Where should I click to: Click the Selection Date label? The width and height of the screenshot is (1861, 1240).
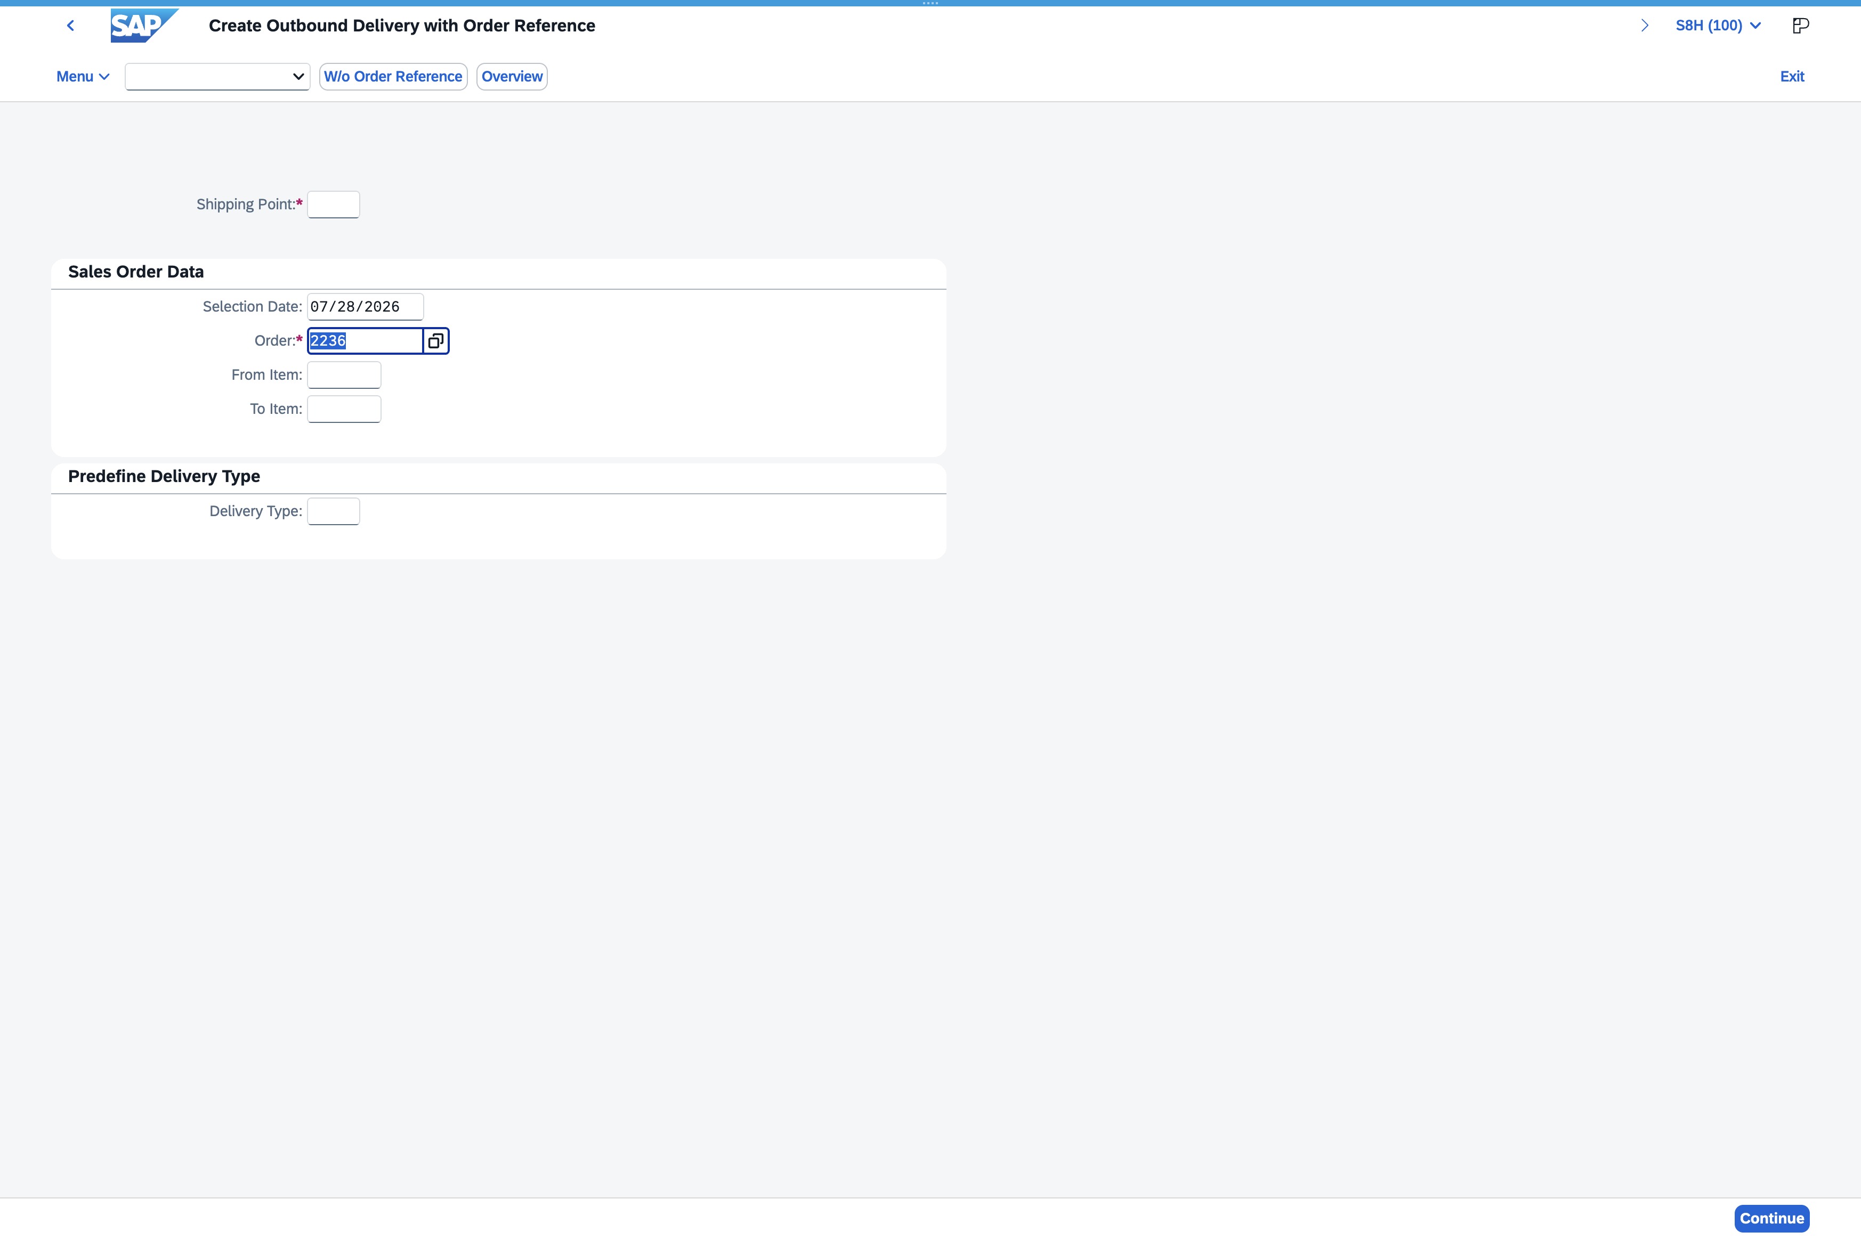tap(253, 307)
